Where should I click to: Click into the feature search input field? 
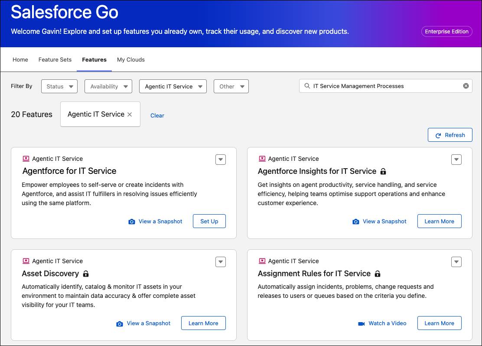pos(386,86)
